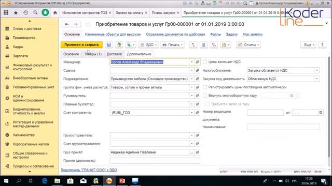
Task: Expand Закупка под деятельность dropdown
Action: (317, 79)
